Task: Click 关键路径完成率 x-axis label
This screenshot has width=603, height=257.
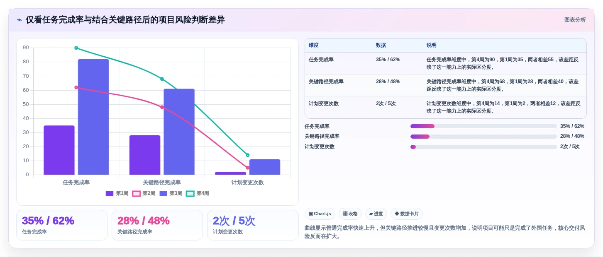Action: (x=162, y=182)
